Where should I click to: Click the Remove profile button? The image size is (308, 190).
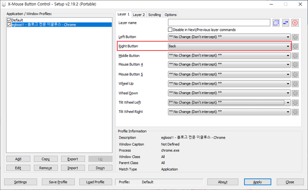pos(46,168)
